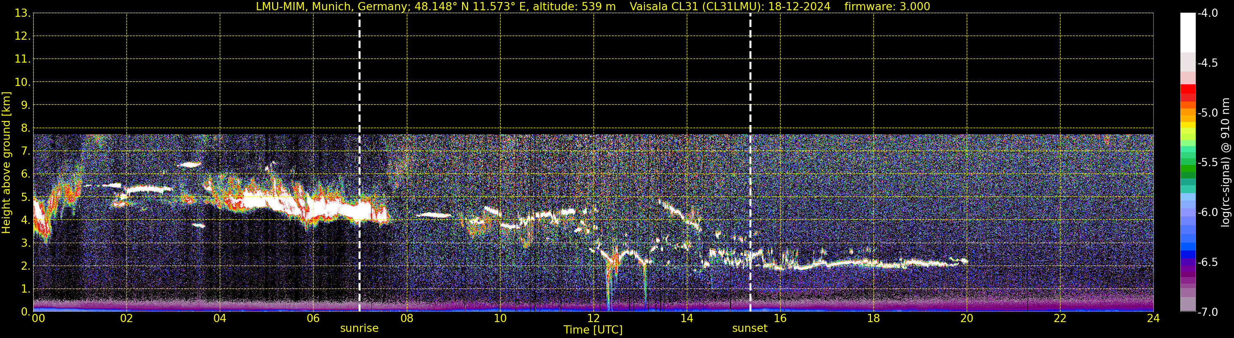Click the dark blue band of the colorbar

(x=1187, y=254)
